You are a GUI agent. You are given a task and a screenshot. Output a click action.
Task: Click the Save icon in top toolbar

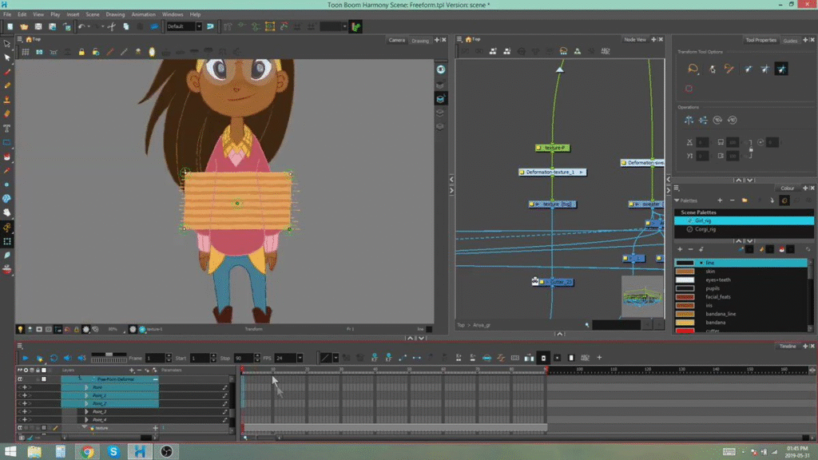tap(38, 26)
